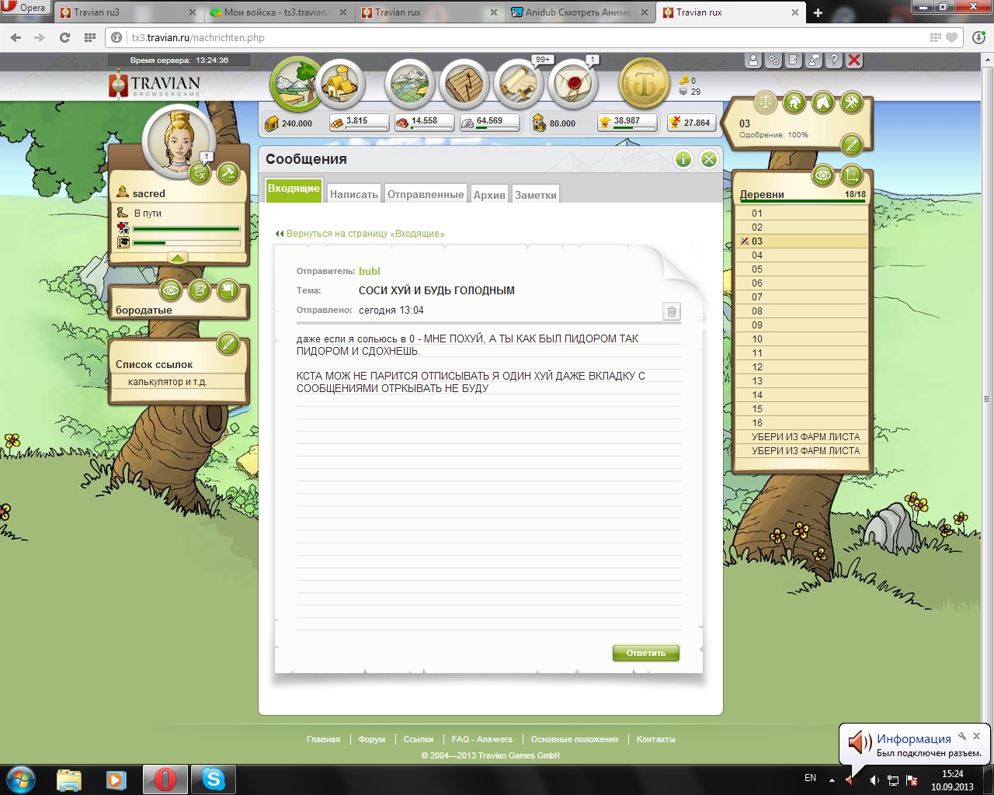Click the Ответить reply button
The height and width of the screenshot is (795, 994).
click(x=646, y=653)
